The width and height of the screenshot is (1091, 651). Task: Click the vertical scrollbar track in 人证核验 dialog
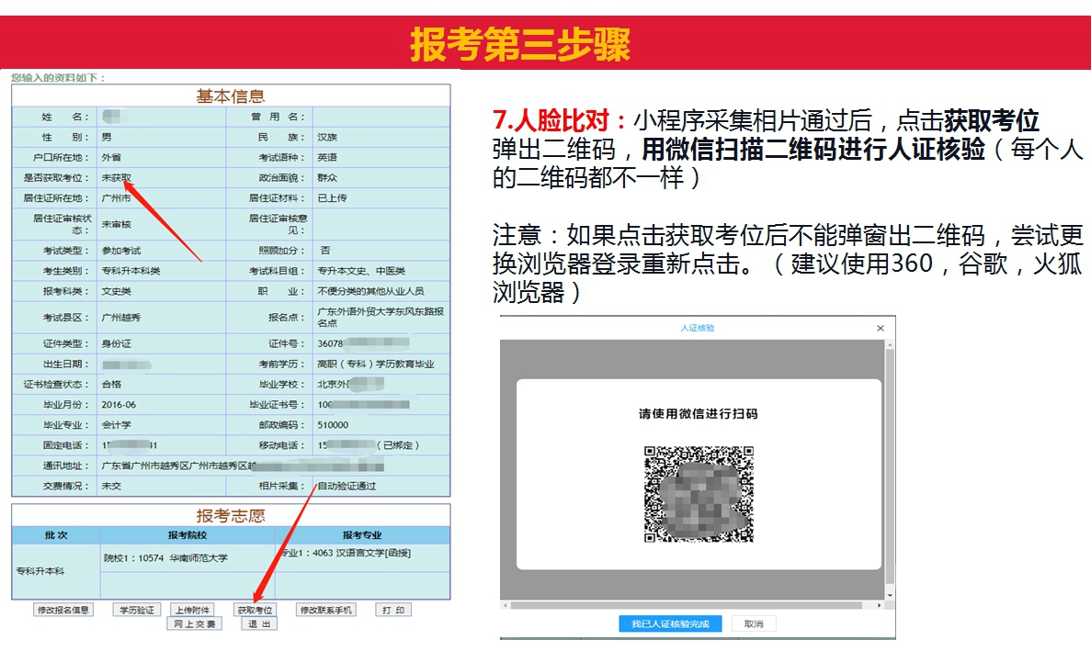(889, 470)
